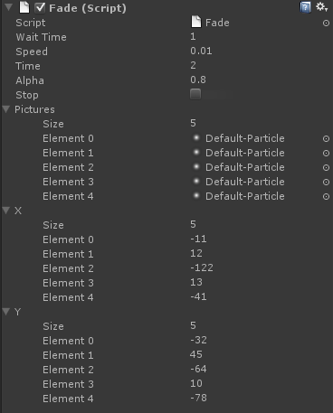Open object picker for Pictures Element 0
Viewport: 333px width, 413px height.
click(326, 138)
